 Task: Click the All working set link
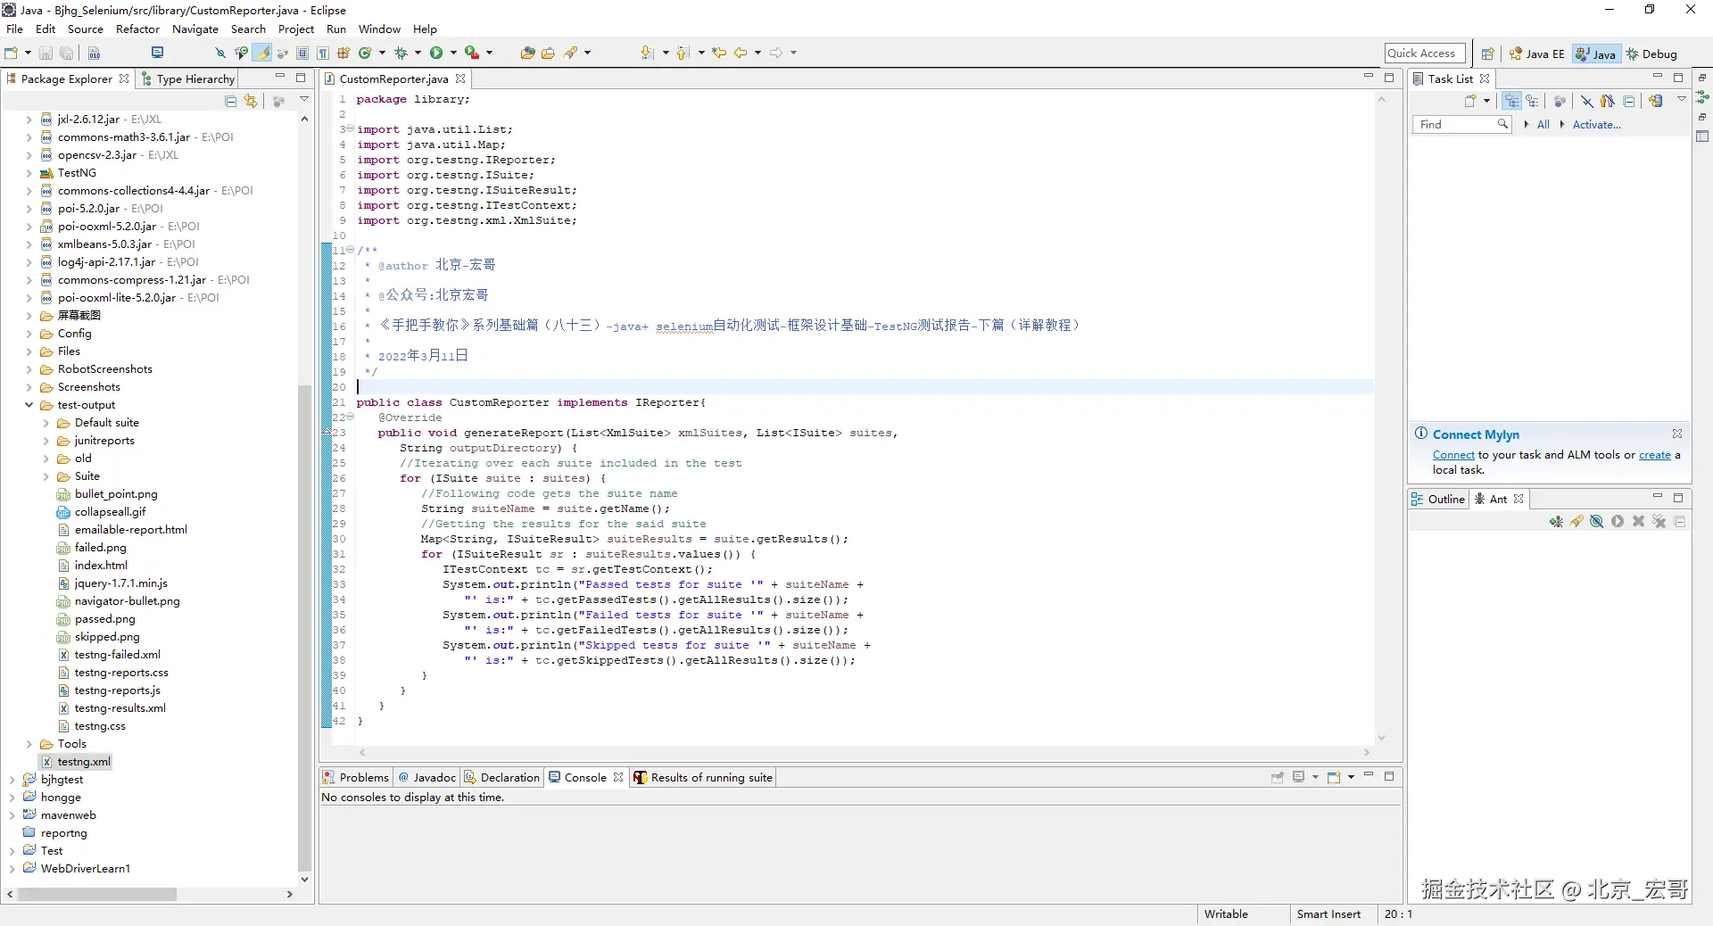click(x=1543, y=125)
